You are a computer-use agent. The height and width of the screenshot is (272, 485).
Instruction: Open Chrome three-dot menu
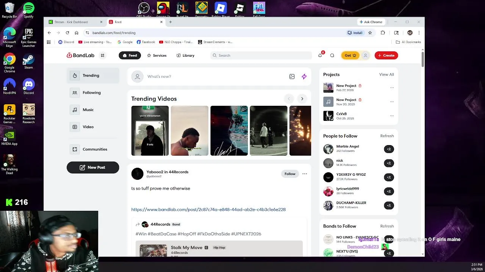(419, 33)
